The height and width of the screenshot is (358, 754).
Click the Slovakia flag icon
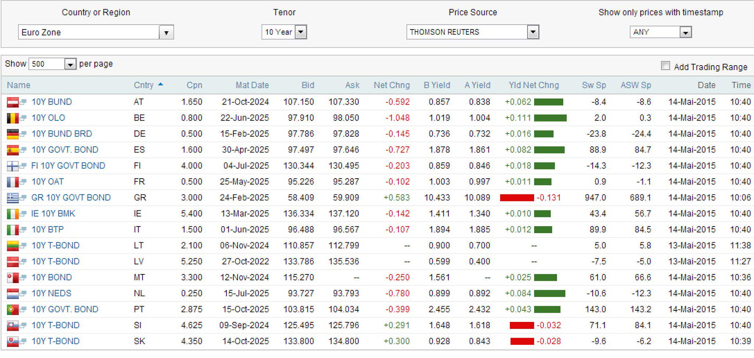[13, 341]
